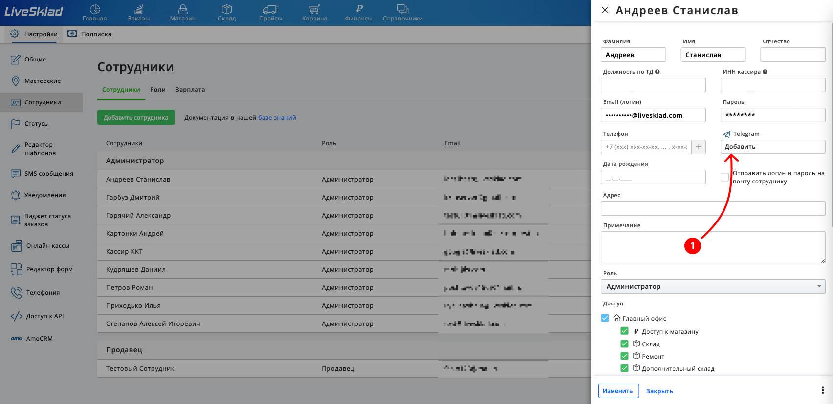
Task: Click the Примечание text area
Action: tap(713, 247)
